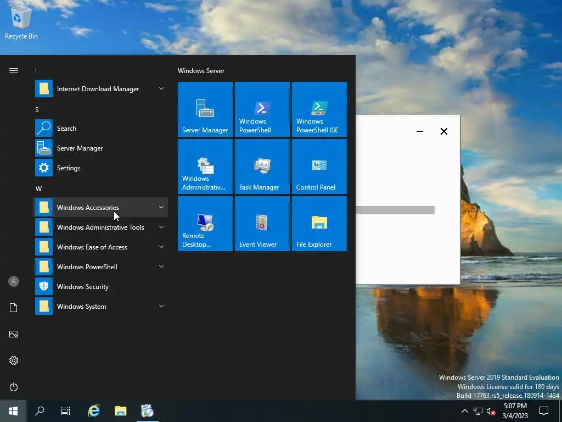Image resolution: width=562 pixels, height=422 pixels.
Task: Open the user account icon in Start rail
Action: pyautogui.click(x=14, y=281)
